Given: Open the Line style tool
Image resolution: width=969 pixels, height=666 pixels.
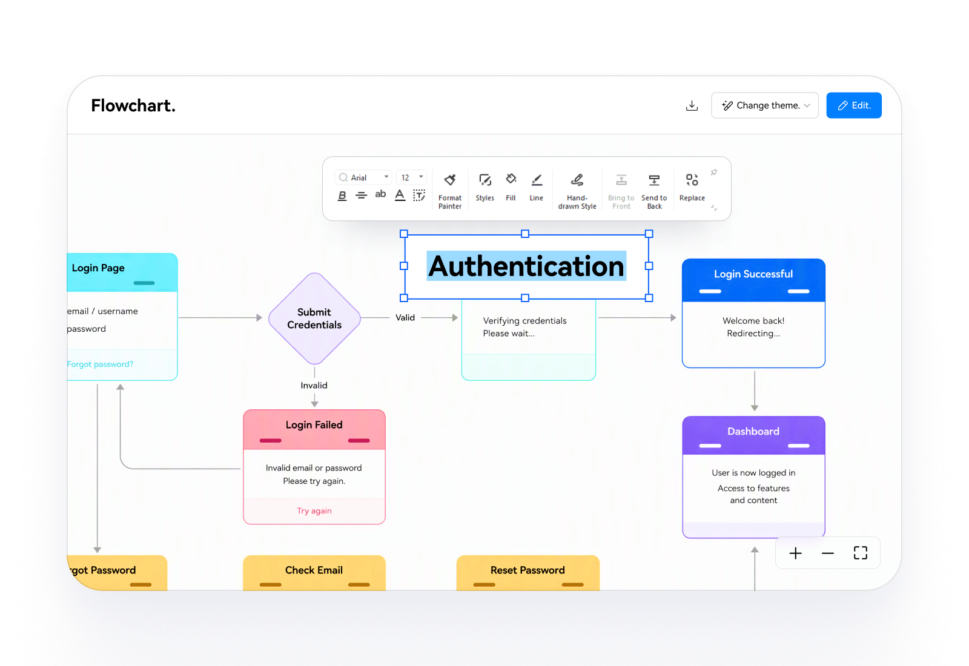Looking at the screenshot, I should (537, 188).
